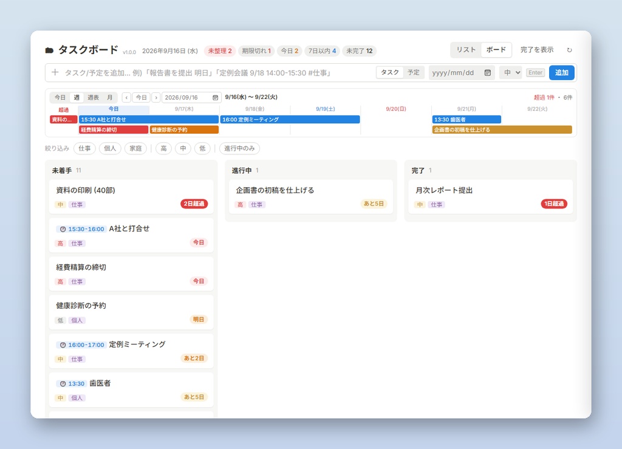The image size is (622, 449).
Task: Toggle 中 priority filter chip
Action: tap(183, 148)
